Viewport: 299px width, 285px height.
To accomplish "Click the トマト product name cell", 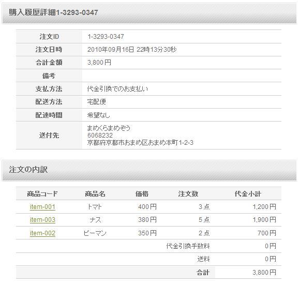I will click(95, 207).
